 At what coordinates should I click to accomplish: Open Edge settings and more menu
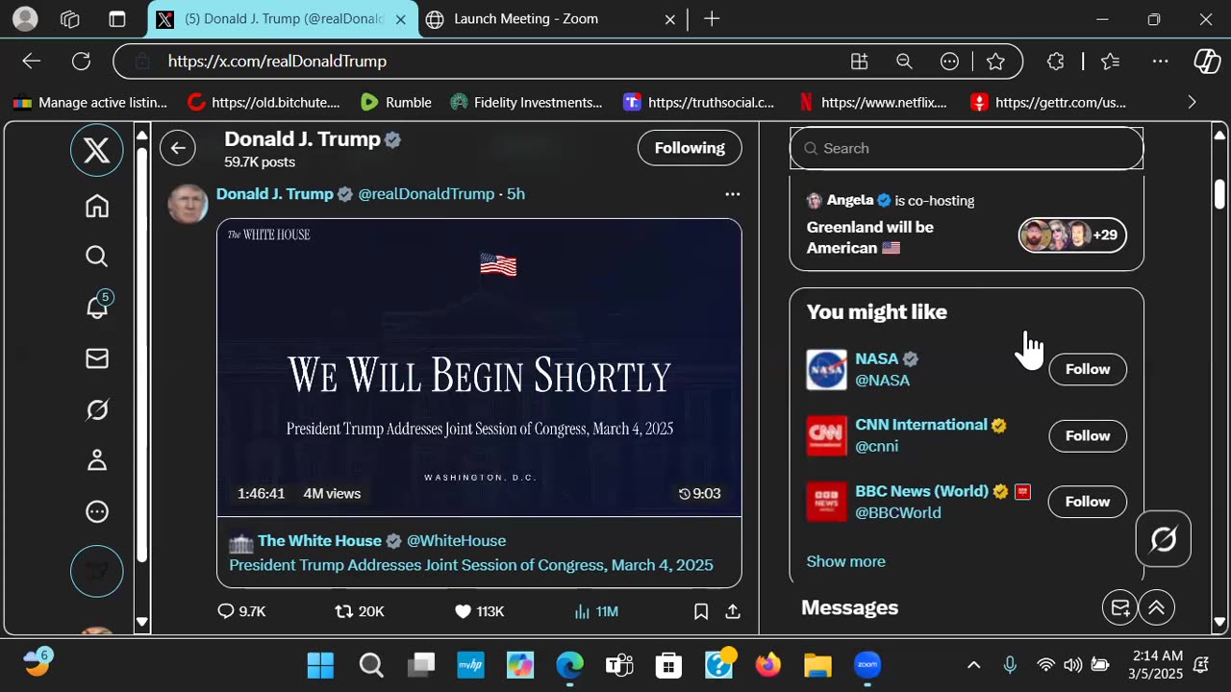[1161, 62]
